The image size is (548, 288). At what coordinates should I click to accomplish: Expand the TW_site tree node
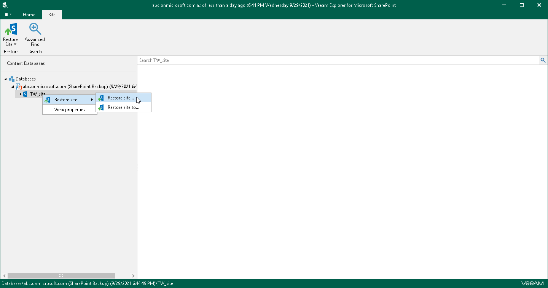click(20, 94)
